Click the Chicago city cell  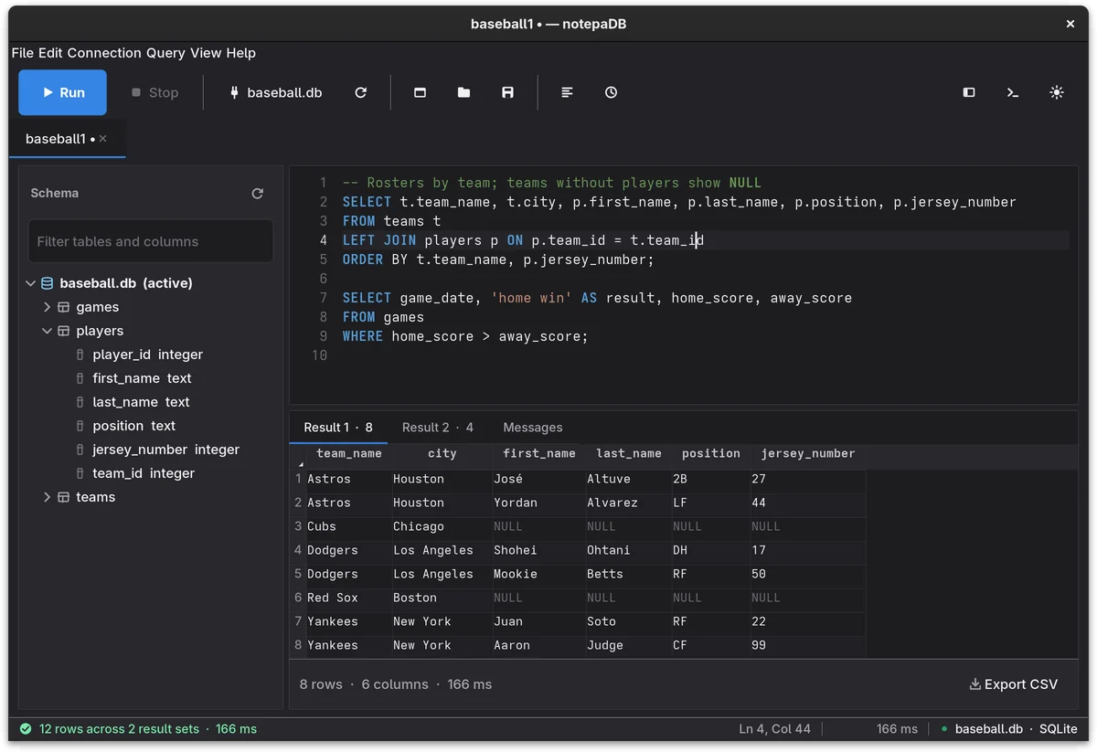[x=442, y=526]
